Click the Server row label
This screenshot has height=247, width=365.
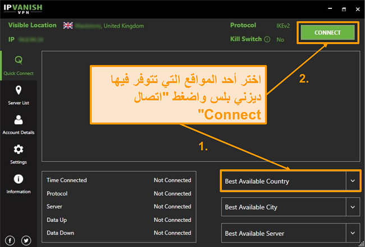click(x=54, y=206)
